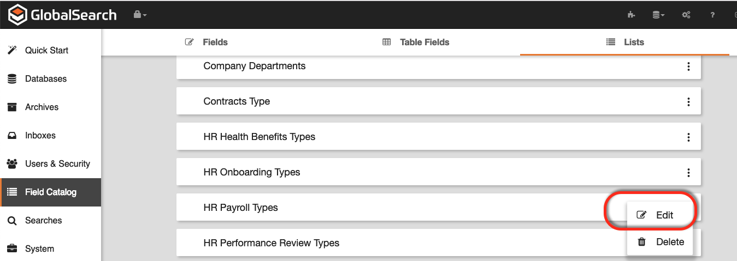This screenshot has width=737, height=261.
Task: Select the Lists tab
Action: (x=625, y=42)
